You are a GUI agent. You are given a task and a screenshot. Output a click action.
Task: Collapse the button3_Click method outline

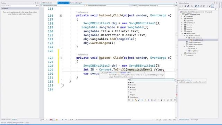61,15
